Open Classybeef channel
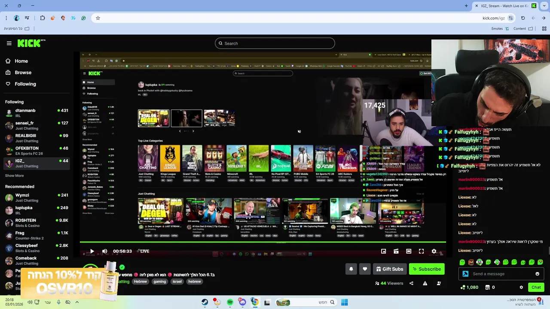 pos(36,248)
